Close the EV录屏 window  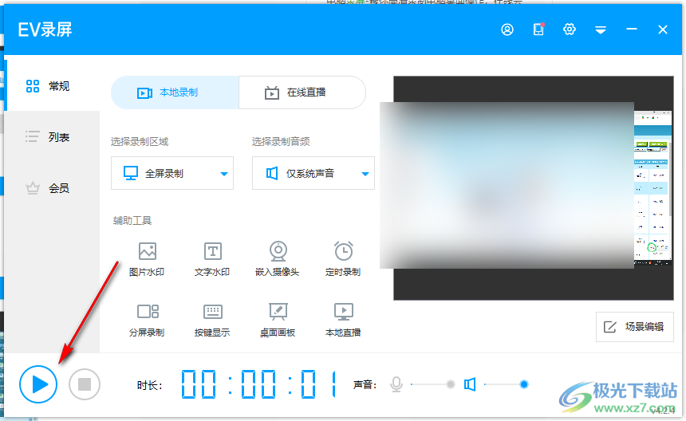[x=663, y=30]
